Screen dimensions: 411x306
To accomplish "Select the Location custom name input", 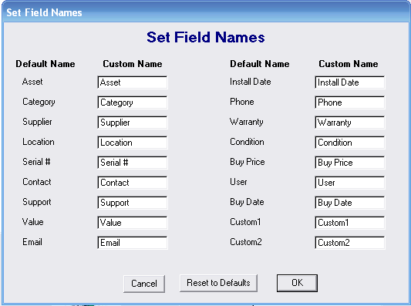I will pyautogui.click(x=133, y=143).
